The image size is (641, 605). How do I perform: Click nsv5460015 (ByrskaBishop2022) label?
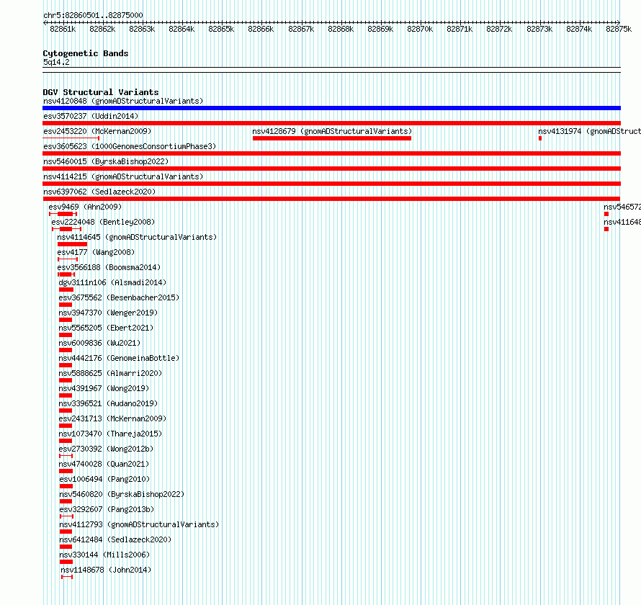point(106,161)
